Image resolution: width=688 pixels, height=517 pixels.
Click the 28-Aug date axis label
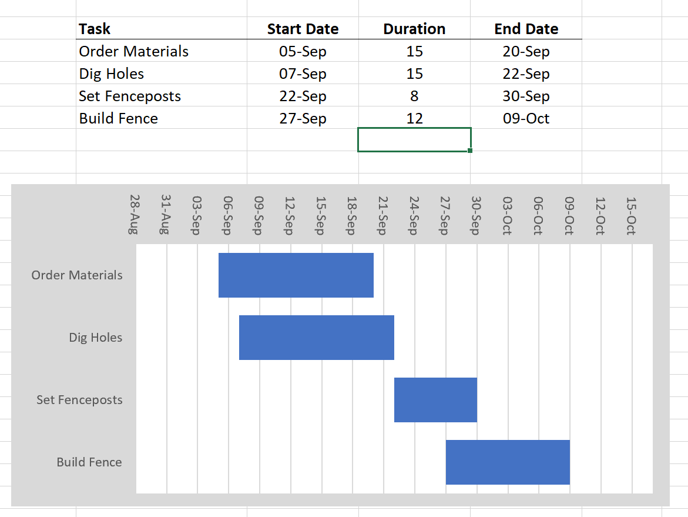pyautogui.click(x=134, y=215)
